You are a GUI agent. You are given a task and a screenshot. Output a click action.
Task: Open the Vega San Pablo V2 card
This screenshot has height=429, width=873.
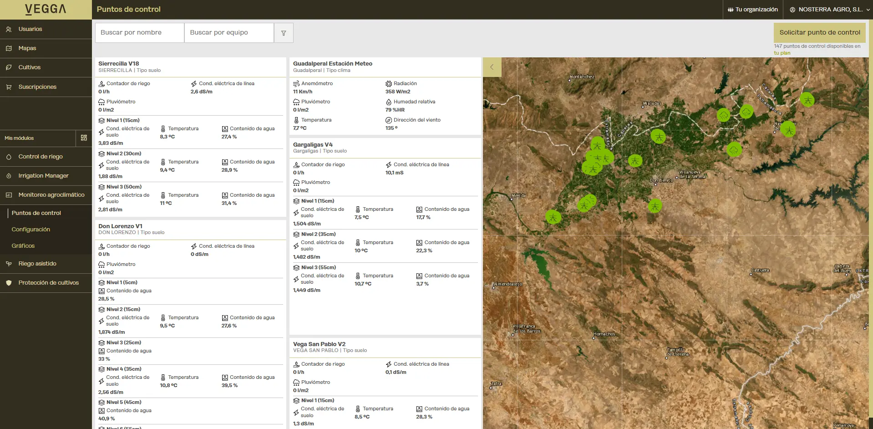319,344
